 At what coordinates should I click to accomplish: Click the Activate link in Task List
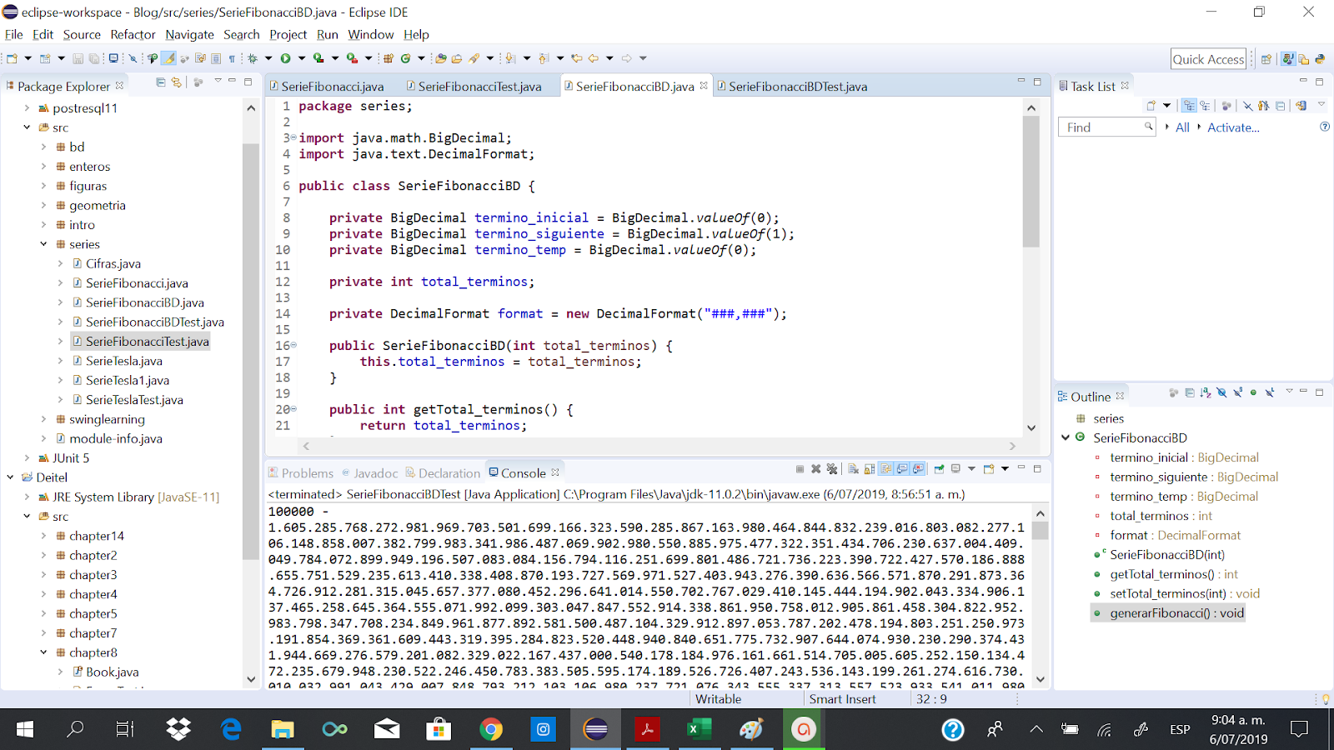1233,127
